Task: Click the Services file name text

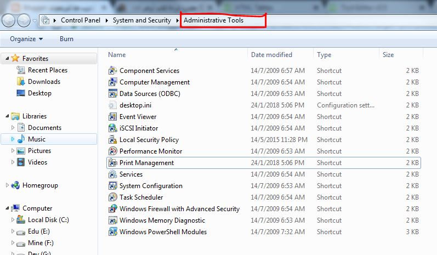Action: (x=131, y=174)
